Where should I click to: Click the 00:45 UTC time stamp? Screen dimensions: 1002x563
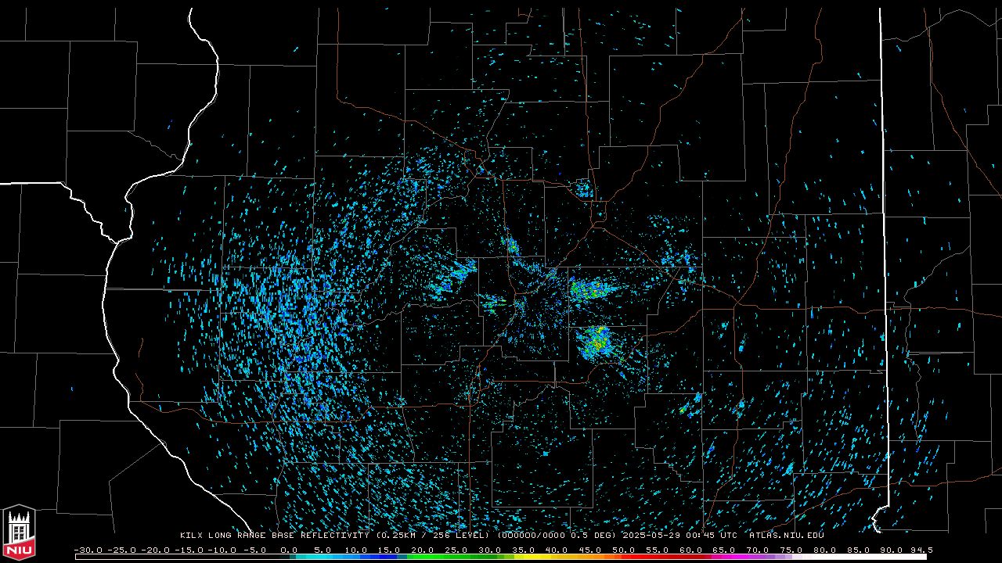(x=710, y=536)
